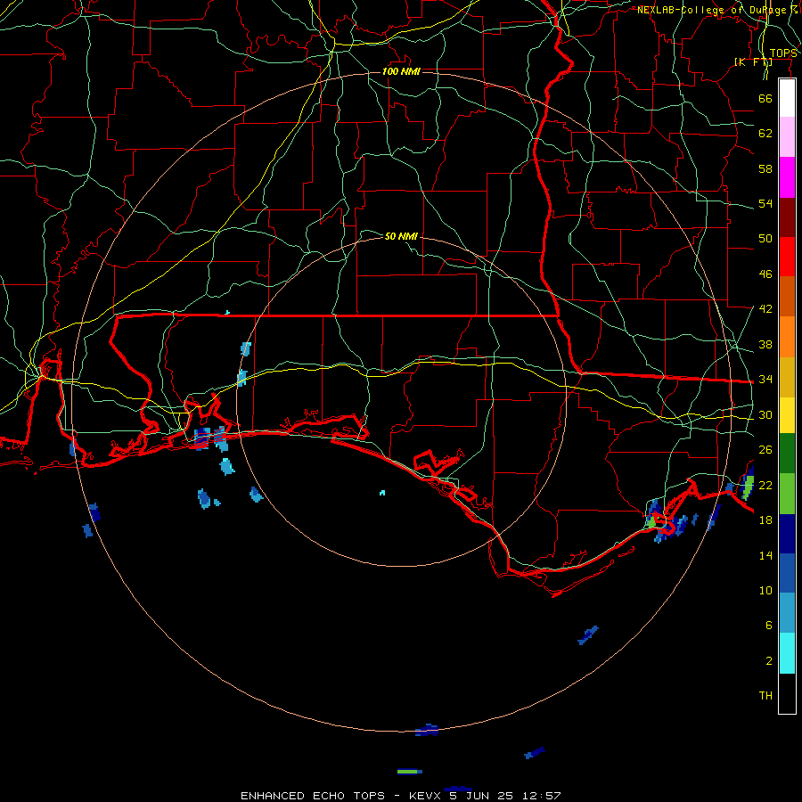Click the cyan 2-6 kft legend swatch
Image resolution: width=802 pixels, height=802 pixels.
point(787,653)
